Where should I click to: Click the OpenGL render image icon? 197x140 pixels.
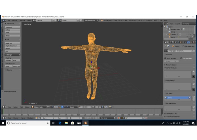(110, 107)
